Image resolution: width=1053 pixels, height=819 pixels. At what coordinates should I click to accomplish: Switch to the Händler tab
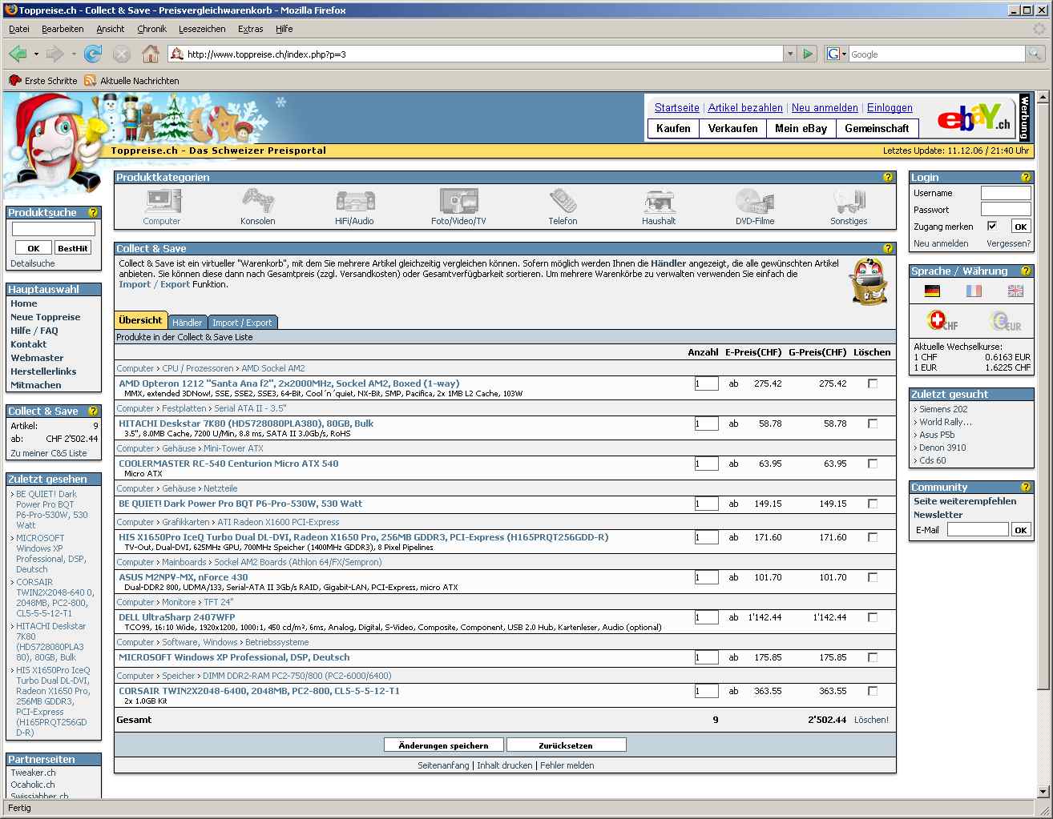point(188,322)
